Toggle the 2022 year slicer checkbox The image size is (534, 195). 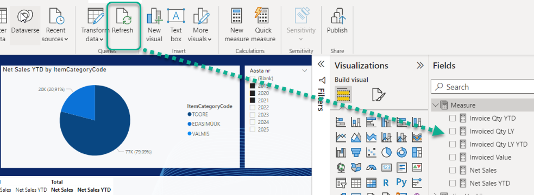click(253, 107)
